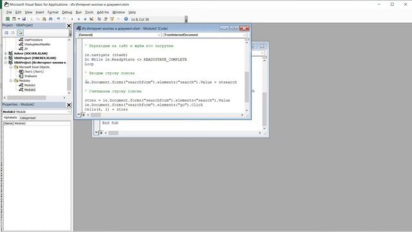The width and height of the screenshot is (412, 232).
Task: Click the Undo toolbar icon
Action: pyautogui.click(x=59, y=19)
